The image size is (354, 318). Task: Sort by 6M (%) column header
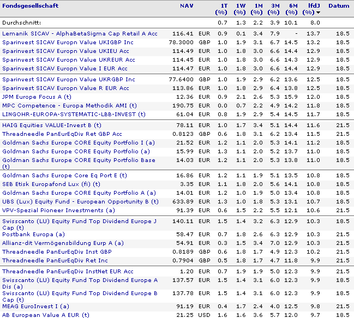(x=291, y=9)
